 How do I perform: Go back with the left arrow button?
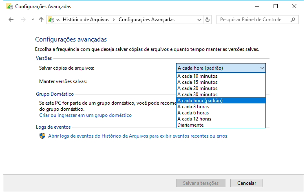(x=11, y=20)
